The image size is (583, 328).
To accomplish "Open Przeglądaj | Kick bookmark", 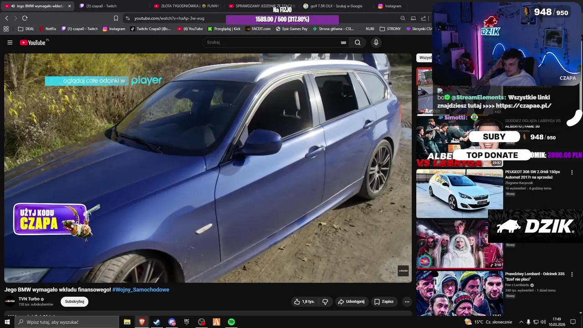I will (x=224, y=29).
